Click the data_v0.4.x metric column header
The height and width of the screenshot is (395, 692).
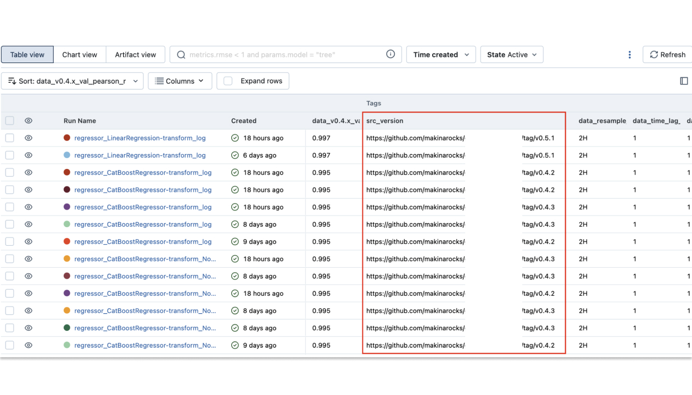click(x=336, y=121)
